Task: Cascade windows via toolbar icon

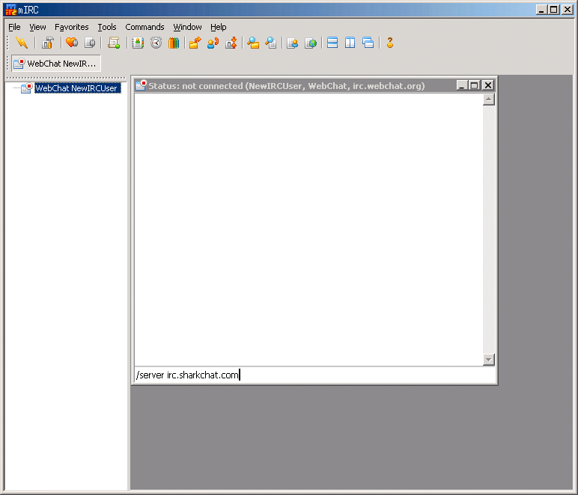Action: click(x=368, y=43)
